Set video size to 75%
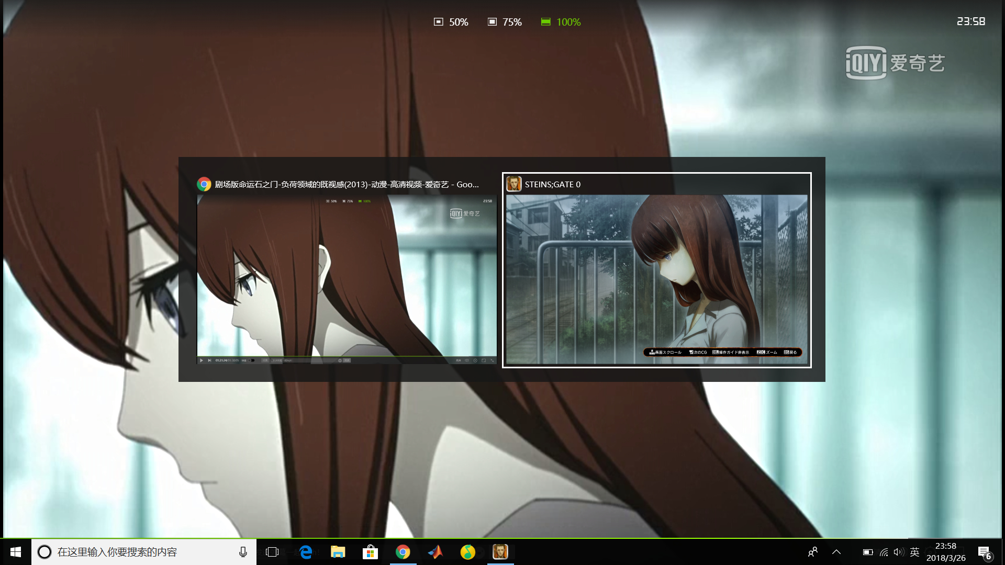1005x565 pixels. [505, 22]
